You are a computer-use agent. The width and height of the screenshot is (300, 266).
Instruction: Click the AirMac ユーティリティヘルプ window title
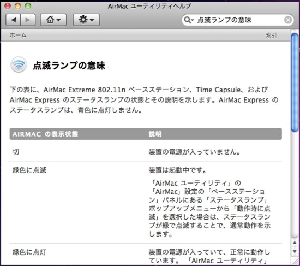pyautogui.click(x=149, y=6)
